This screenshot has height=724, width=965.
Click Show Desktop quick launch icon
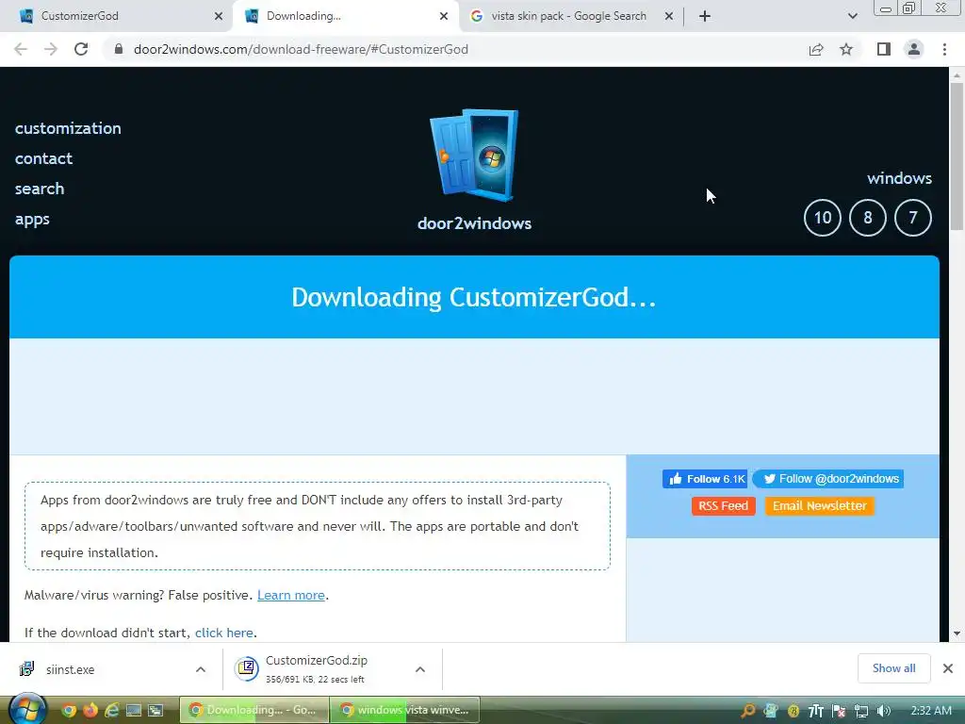point(134,711)
